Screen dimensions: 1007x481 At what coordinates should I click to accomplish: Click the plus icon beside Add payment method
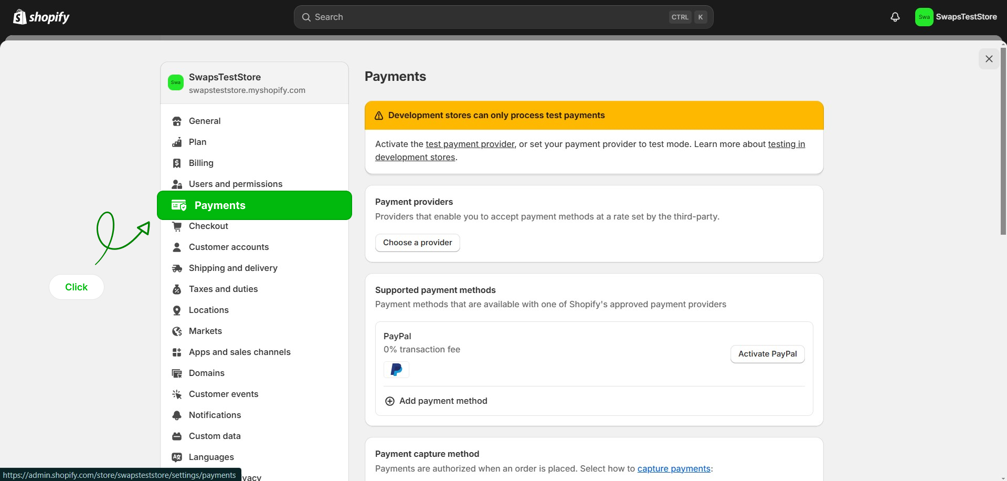pyautogui.click(x=390, y=401)
